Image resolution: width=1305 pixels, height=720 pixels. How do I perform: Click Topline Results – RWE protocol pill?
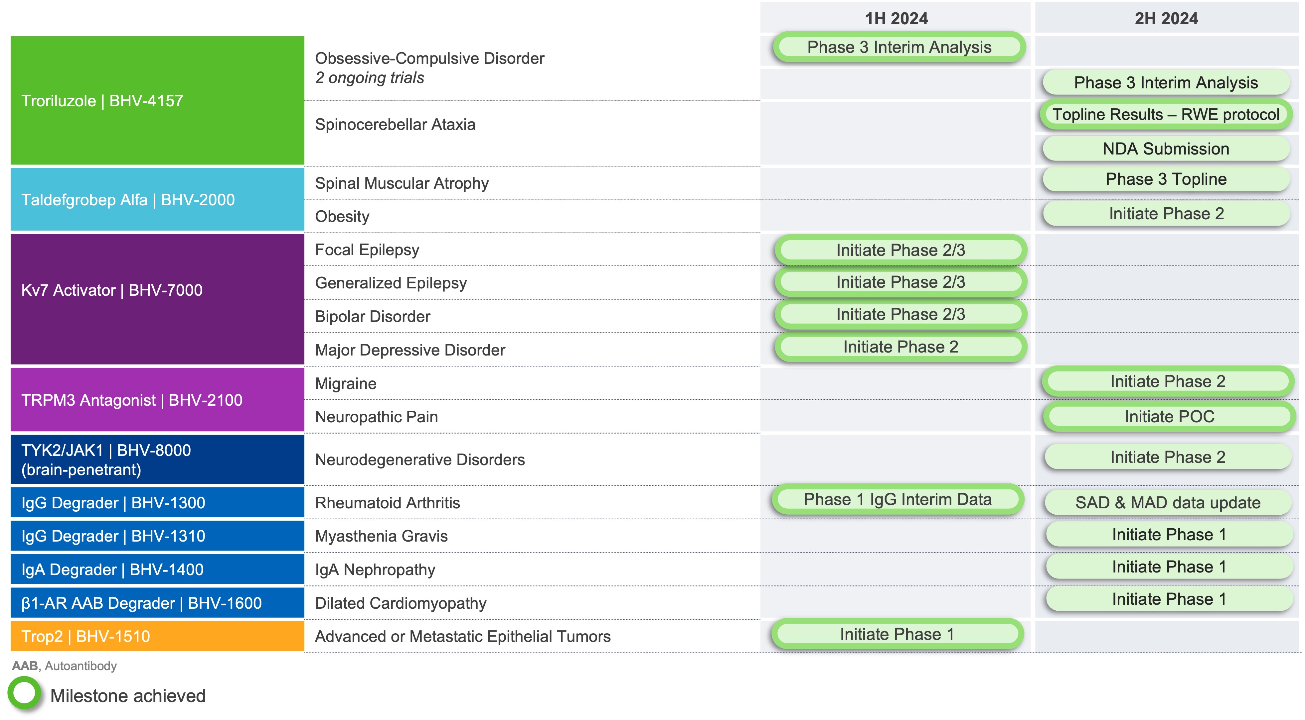(x=1166, y=115)
